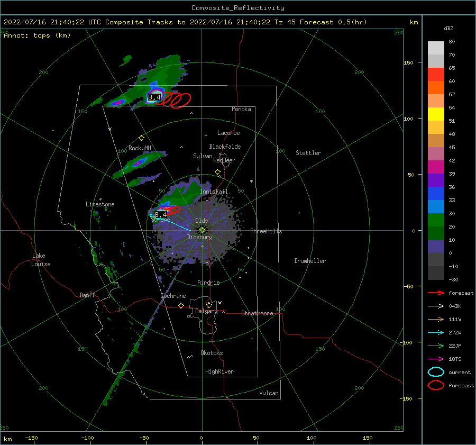Screen dimensions: 476x445
Task: Click the Drumheller city label
Action: [x=310, y=261]
